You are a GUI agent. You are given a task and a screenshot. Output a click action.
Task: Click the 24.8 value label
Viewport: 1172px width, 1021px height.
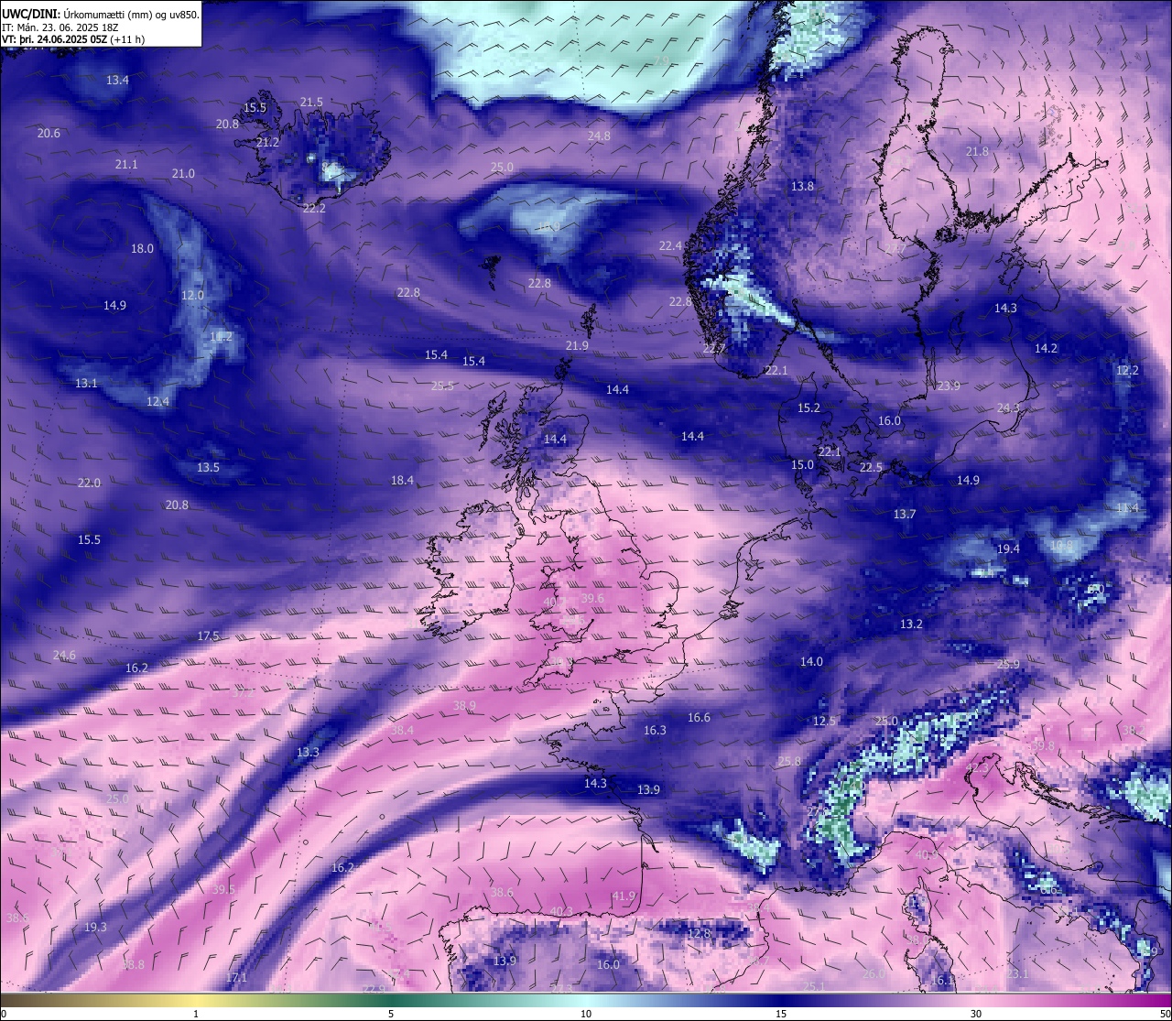pyautogui.click(x=599, y=136)
